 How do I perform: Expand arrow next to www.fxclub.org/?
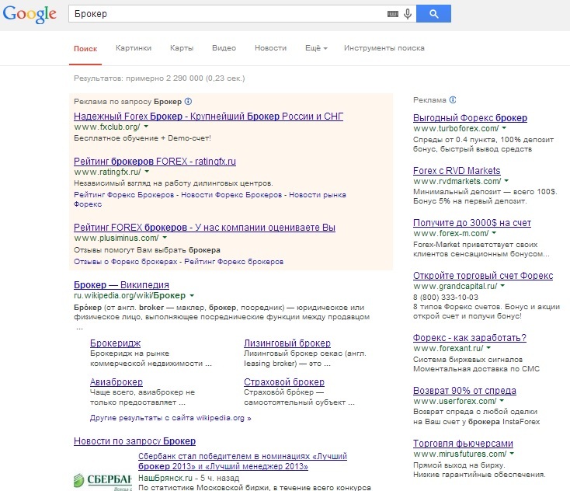pyautogui.click(x=146, y=127)
